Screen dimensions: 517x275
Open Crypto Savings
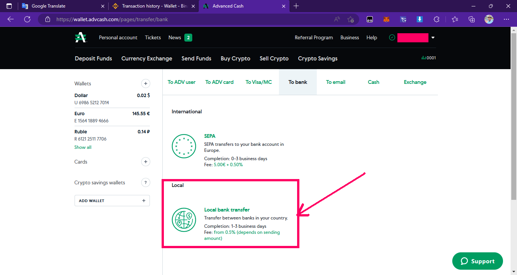[318, 59]
